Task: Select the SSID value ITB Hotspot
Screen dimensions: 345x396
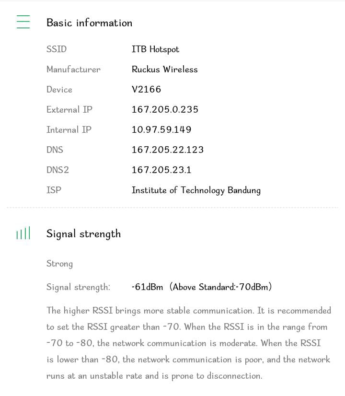Action: [x=155, y=49]
